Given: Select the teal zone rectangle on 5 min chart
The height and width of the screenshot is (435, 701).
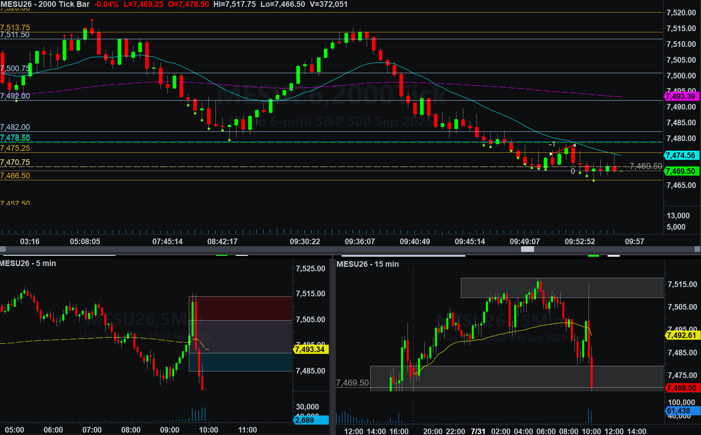Looking at the screenshot, I should coord(240,362).
